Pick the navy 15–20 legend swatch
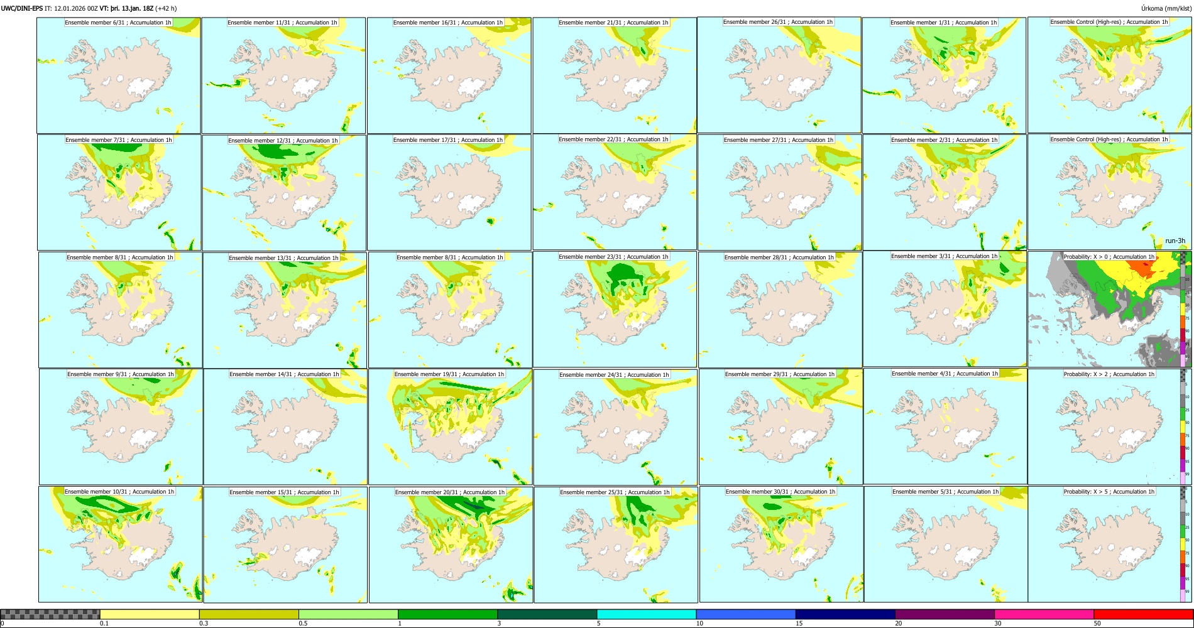Image resolution: width=1194 pixels, height=628 pixels. (x=845, y=614)
